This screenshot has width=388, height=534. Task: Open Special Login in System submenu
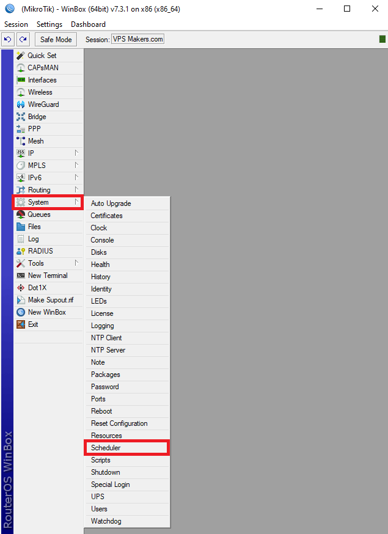(x=126, y=485)
